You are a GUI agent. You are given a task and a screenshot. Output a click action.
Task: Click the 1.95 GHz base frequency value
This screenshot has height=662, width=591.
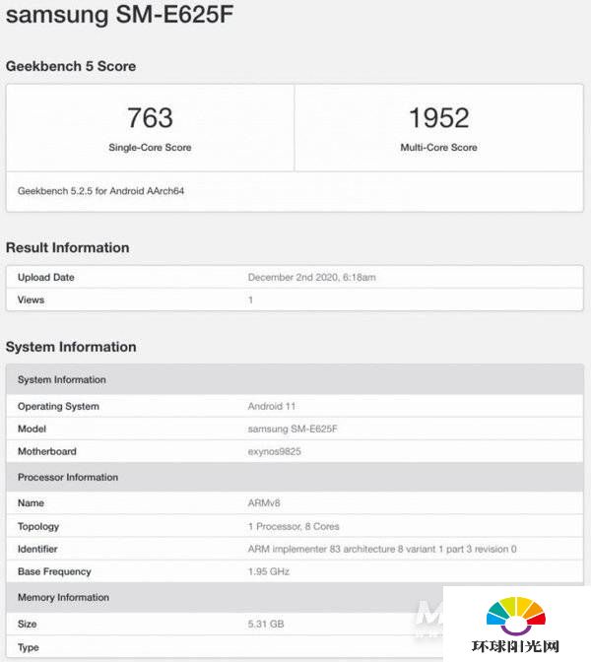269,571
